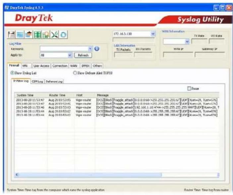The width and height of the screenshot is (233, 195).
Task: Click the scrollbar left arrow in log table
Action: coord(17,175)
